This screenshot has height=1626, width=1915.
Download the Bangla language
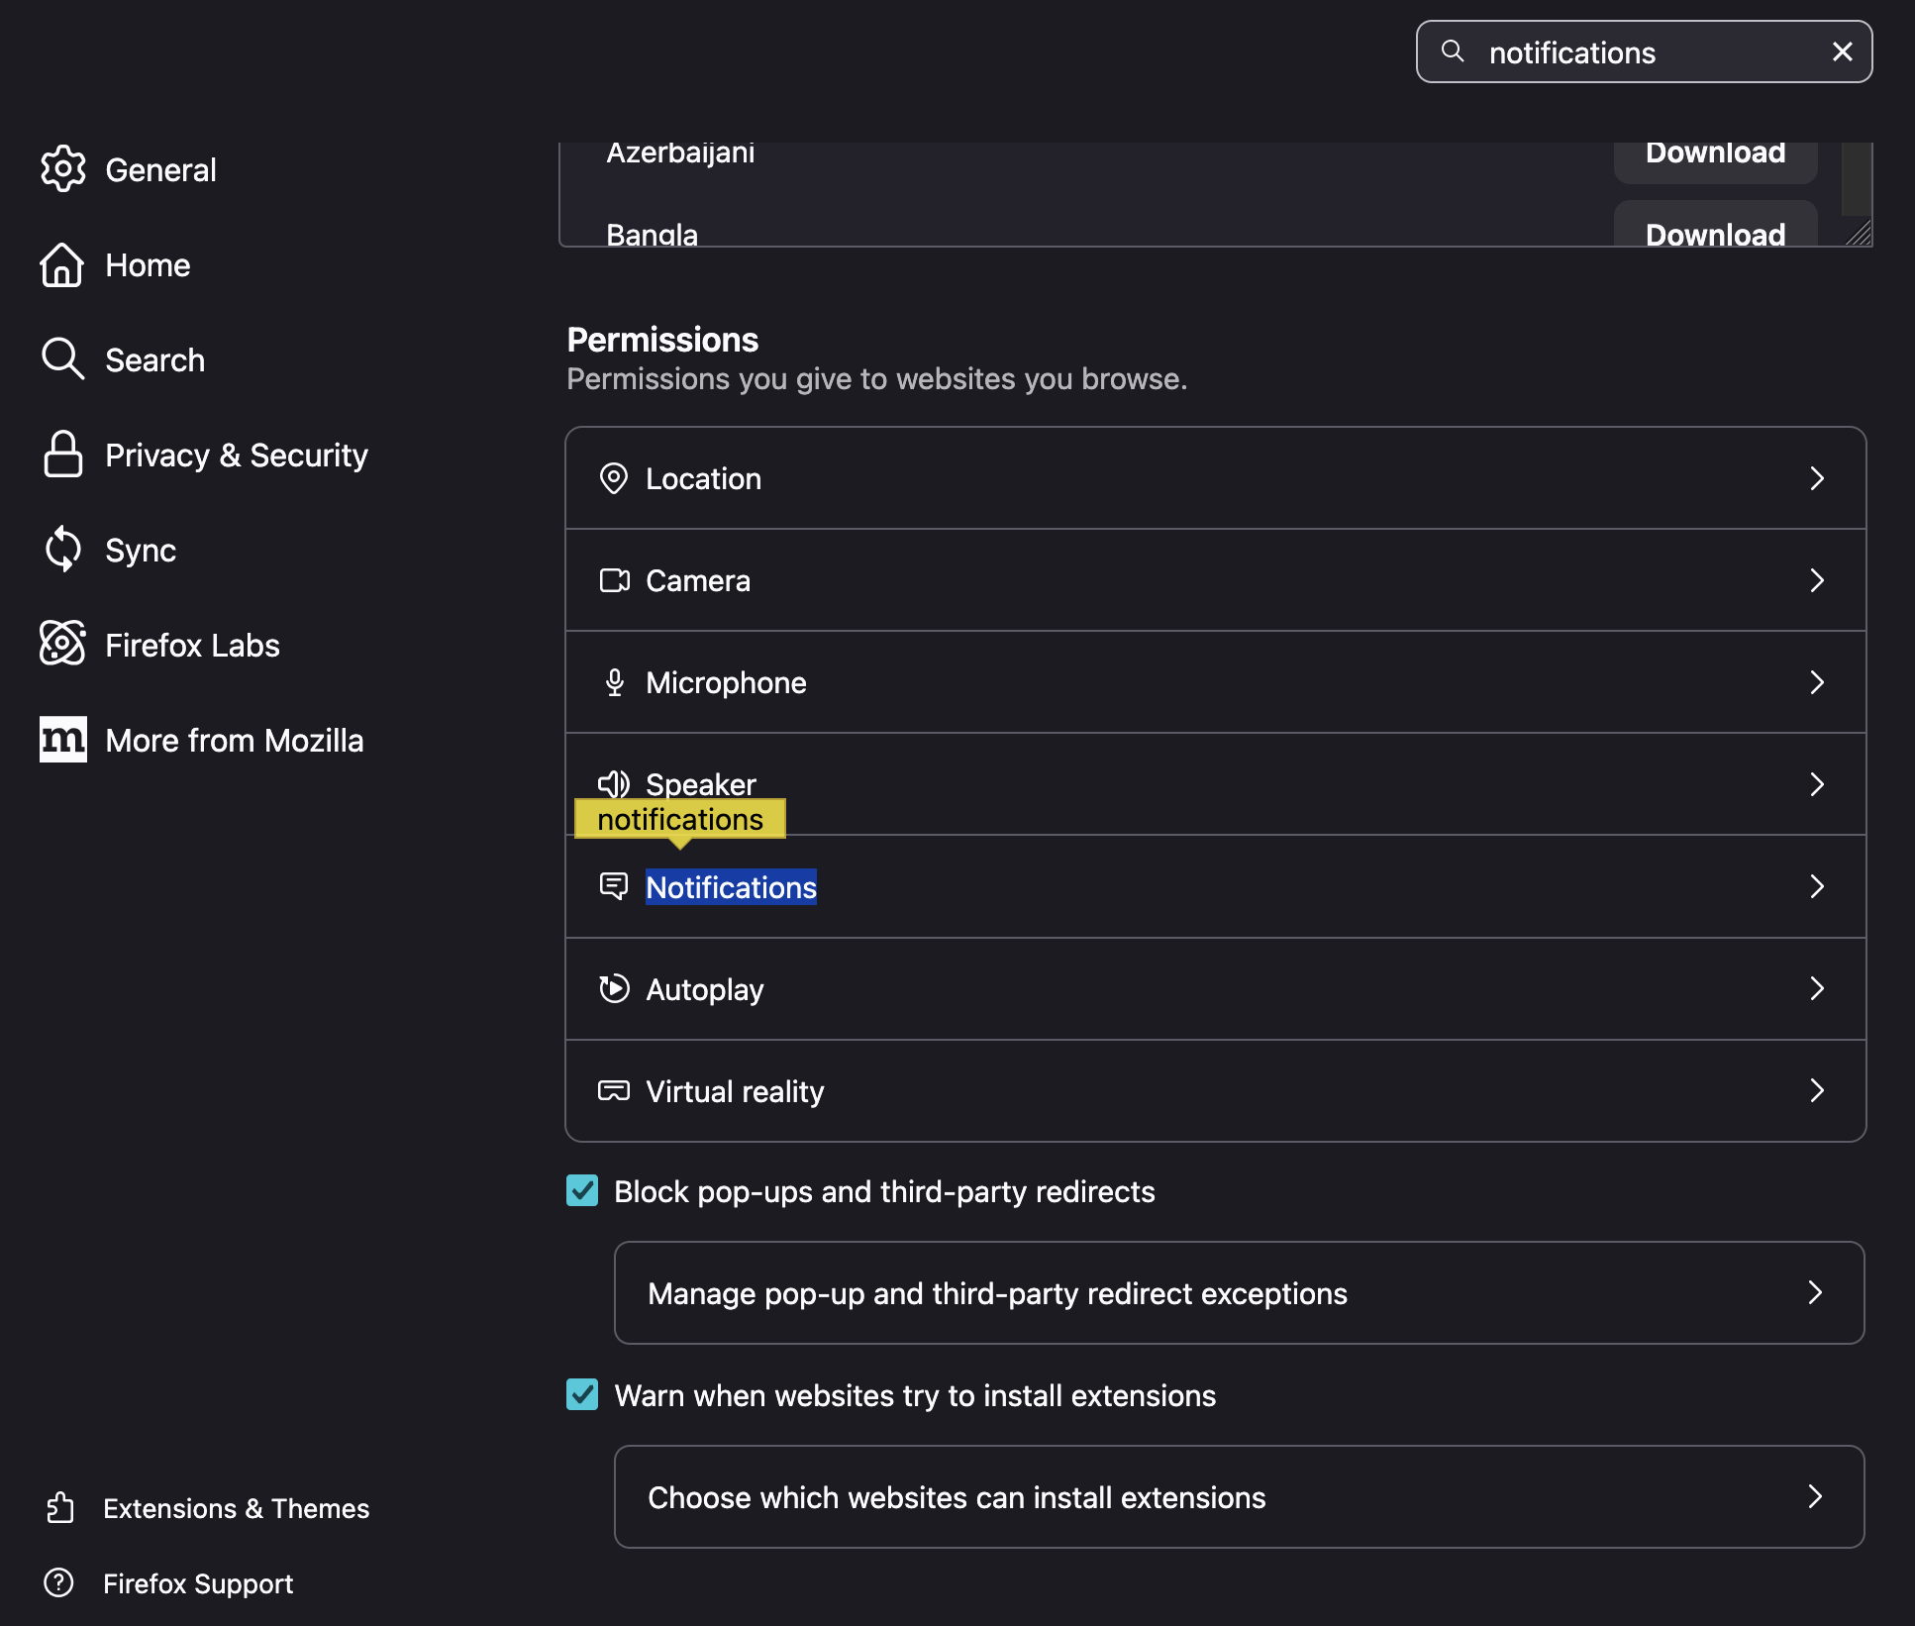coord(1715,230)
